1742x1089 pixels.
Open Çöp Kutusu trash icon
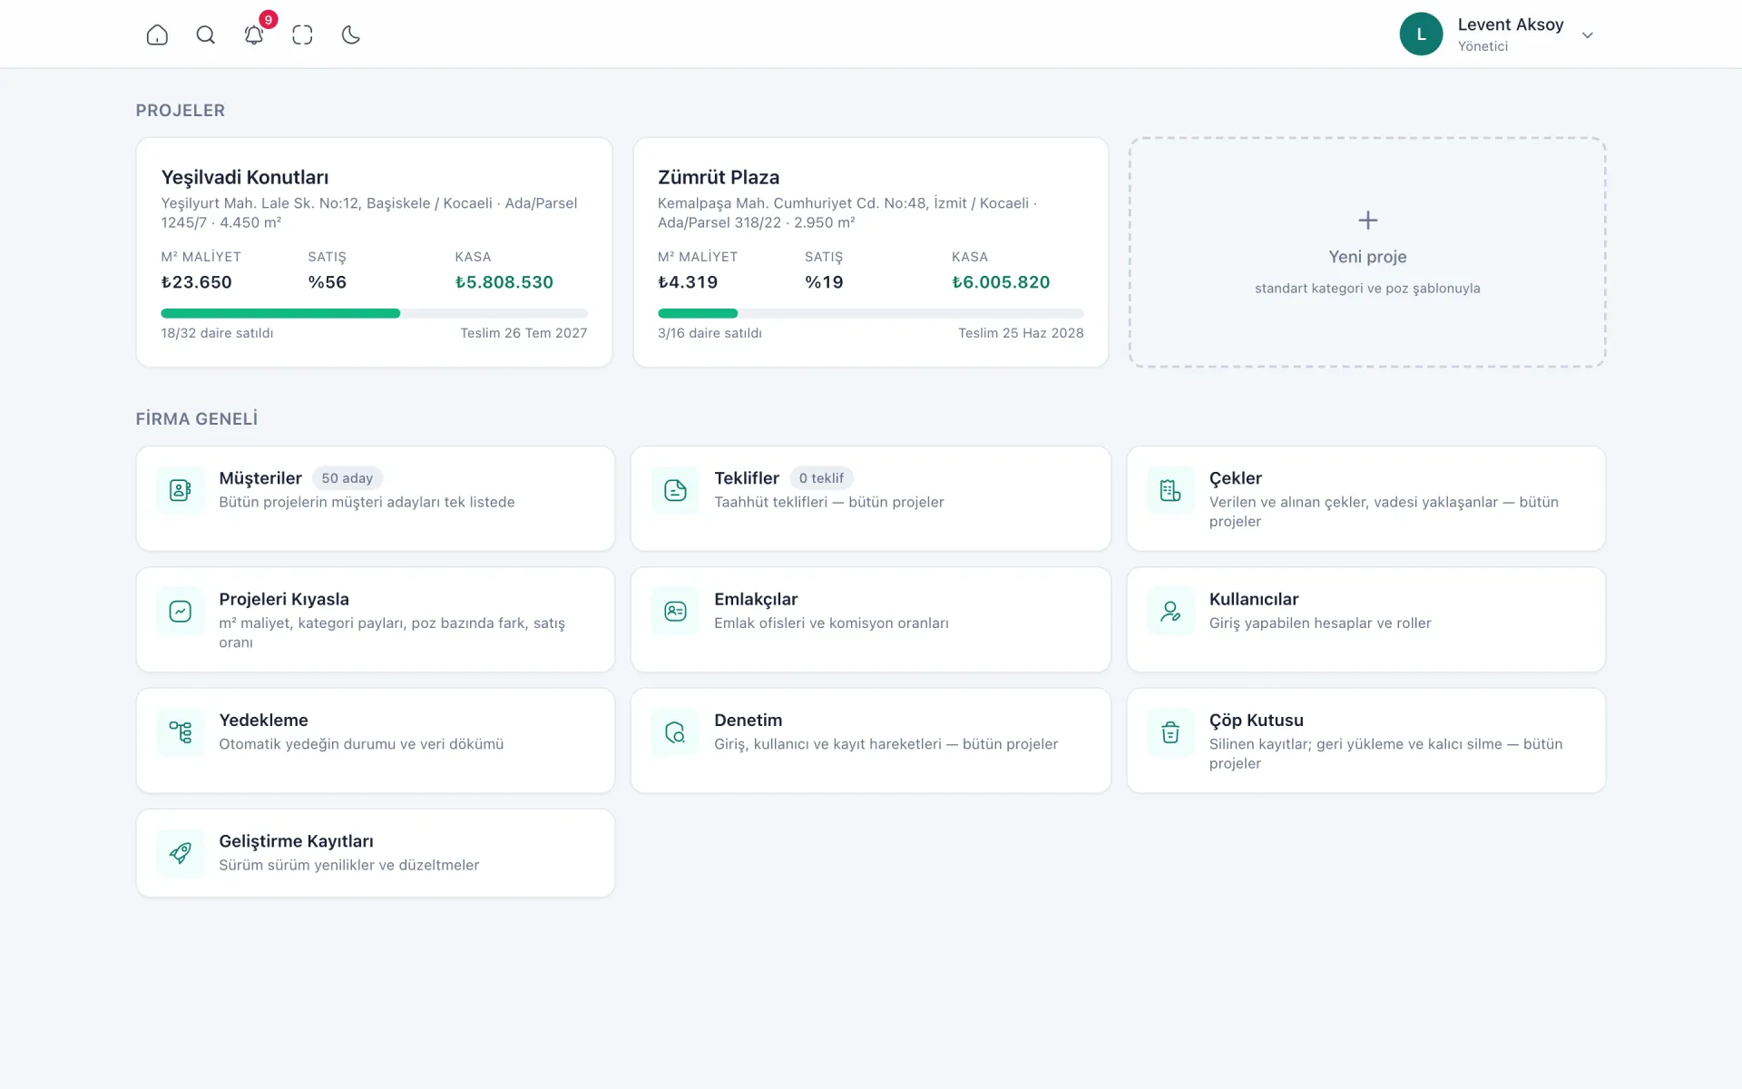click(1170, 731)
